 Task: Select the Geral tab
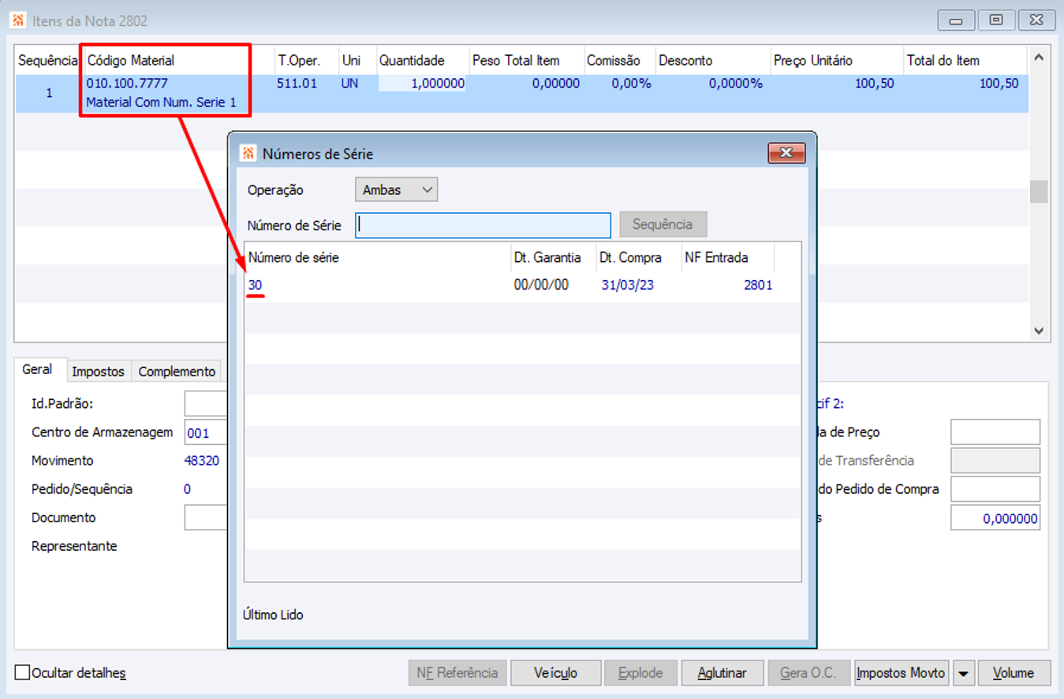pyautogui.click(x=38, y=369)
